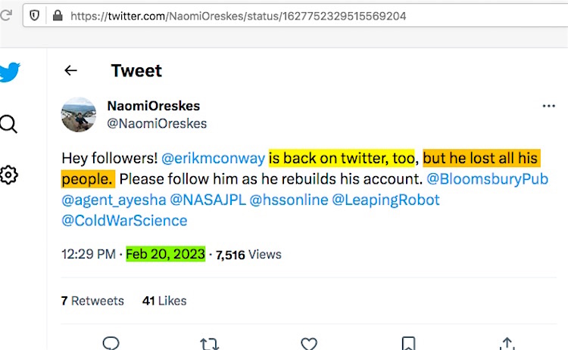The image size is (568, 350).
Task: Like the tweet with the heart icon
Action: (309, 343)
